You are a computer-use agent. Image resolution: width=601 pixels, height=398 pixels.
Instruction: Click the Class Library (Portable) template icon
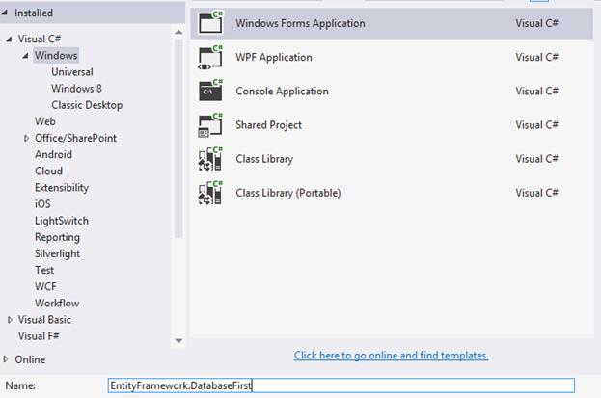[210, 193]
